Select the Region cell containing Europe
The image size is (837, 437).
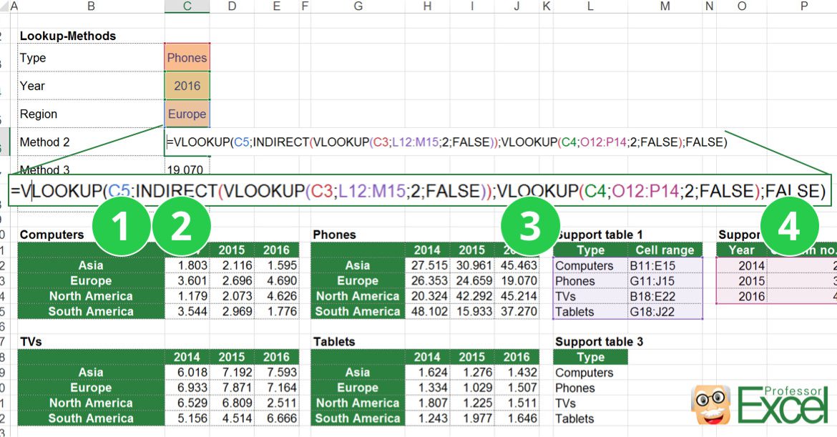[186, 113]
